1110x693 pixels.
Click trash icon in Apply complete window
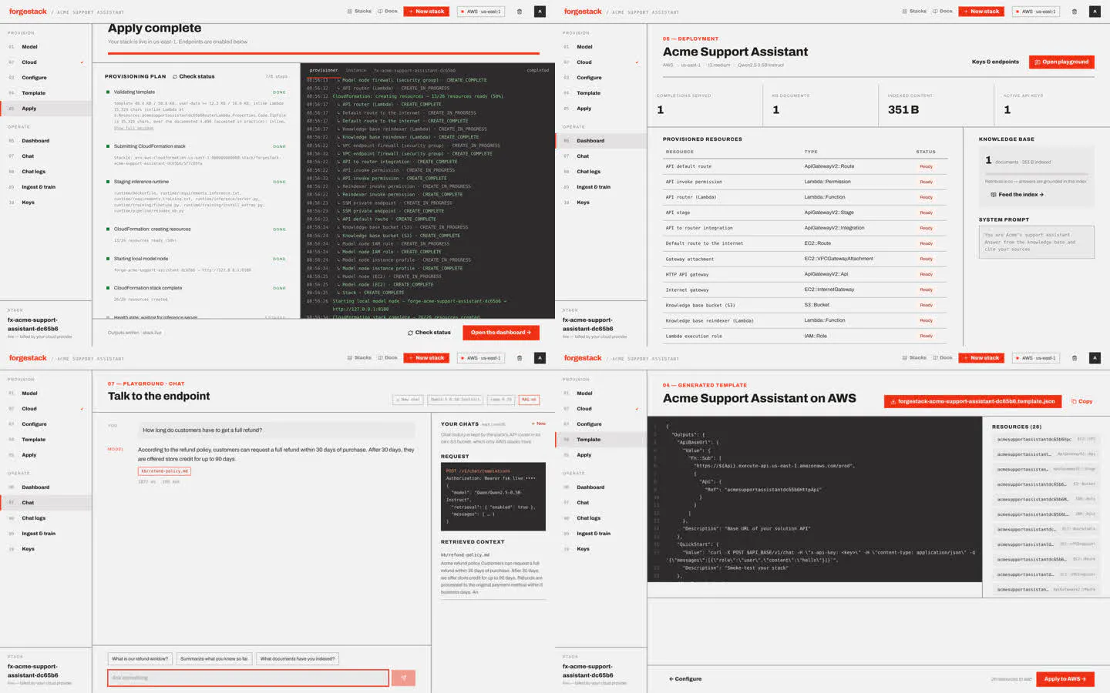519,12
